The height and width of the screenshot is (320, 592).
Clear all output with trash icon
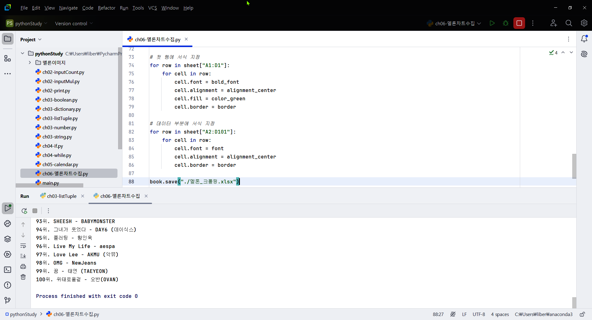coord(23,277)
